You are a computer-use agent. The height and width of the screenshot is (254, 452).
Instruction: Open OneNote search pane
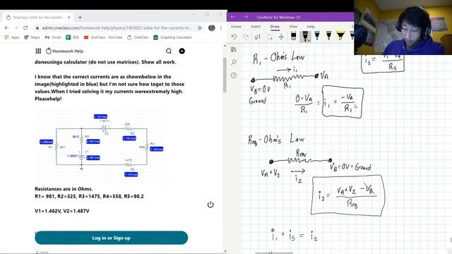(x=234, y=62)
